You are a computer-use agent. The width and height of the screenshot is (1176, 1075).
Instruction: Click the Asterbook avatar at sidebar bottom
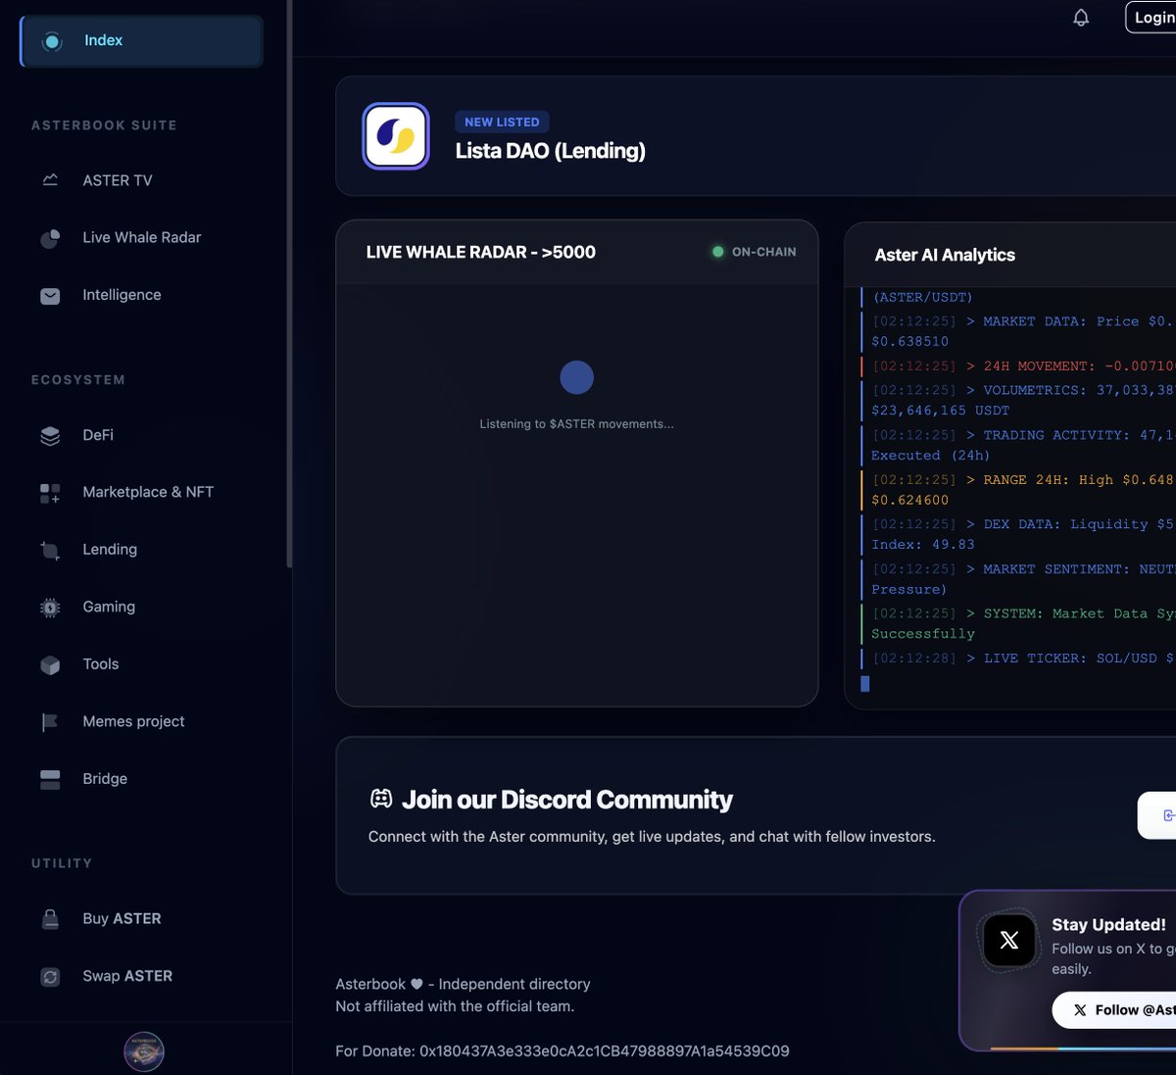tap(144, 1051)
